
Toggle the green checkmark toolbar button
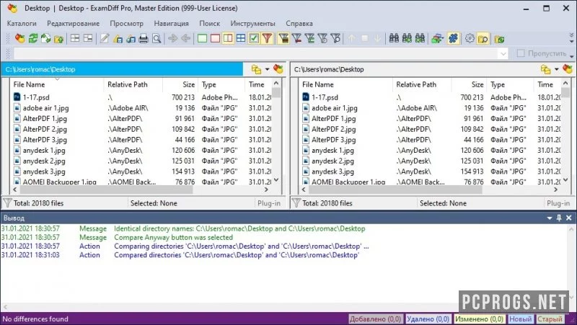click(x=254, y=38)
